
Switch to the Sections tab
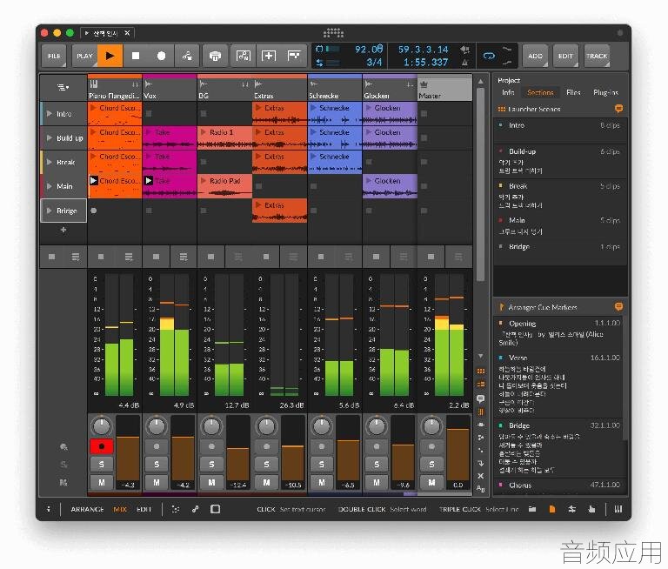tap(540, 92)
